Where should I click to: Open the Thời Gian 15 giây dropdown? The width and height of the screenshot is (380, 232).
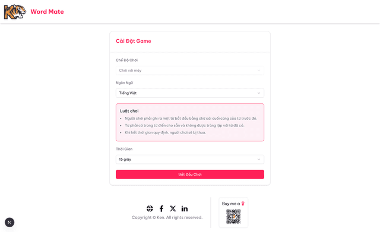coord(190,160)
